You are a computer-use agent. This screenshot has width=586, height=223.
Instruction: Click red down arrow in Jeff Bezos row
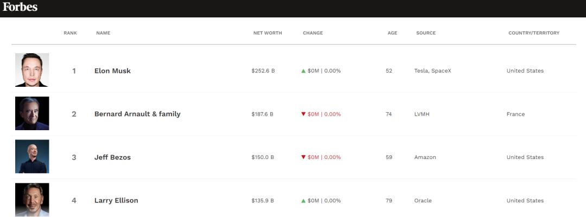[x=304, y=157]
